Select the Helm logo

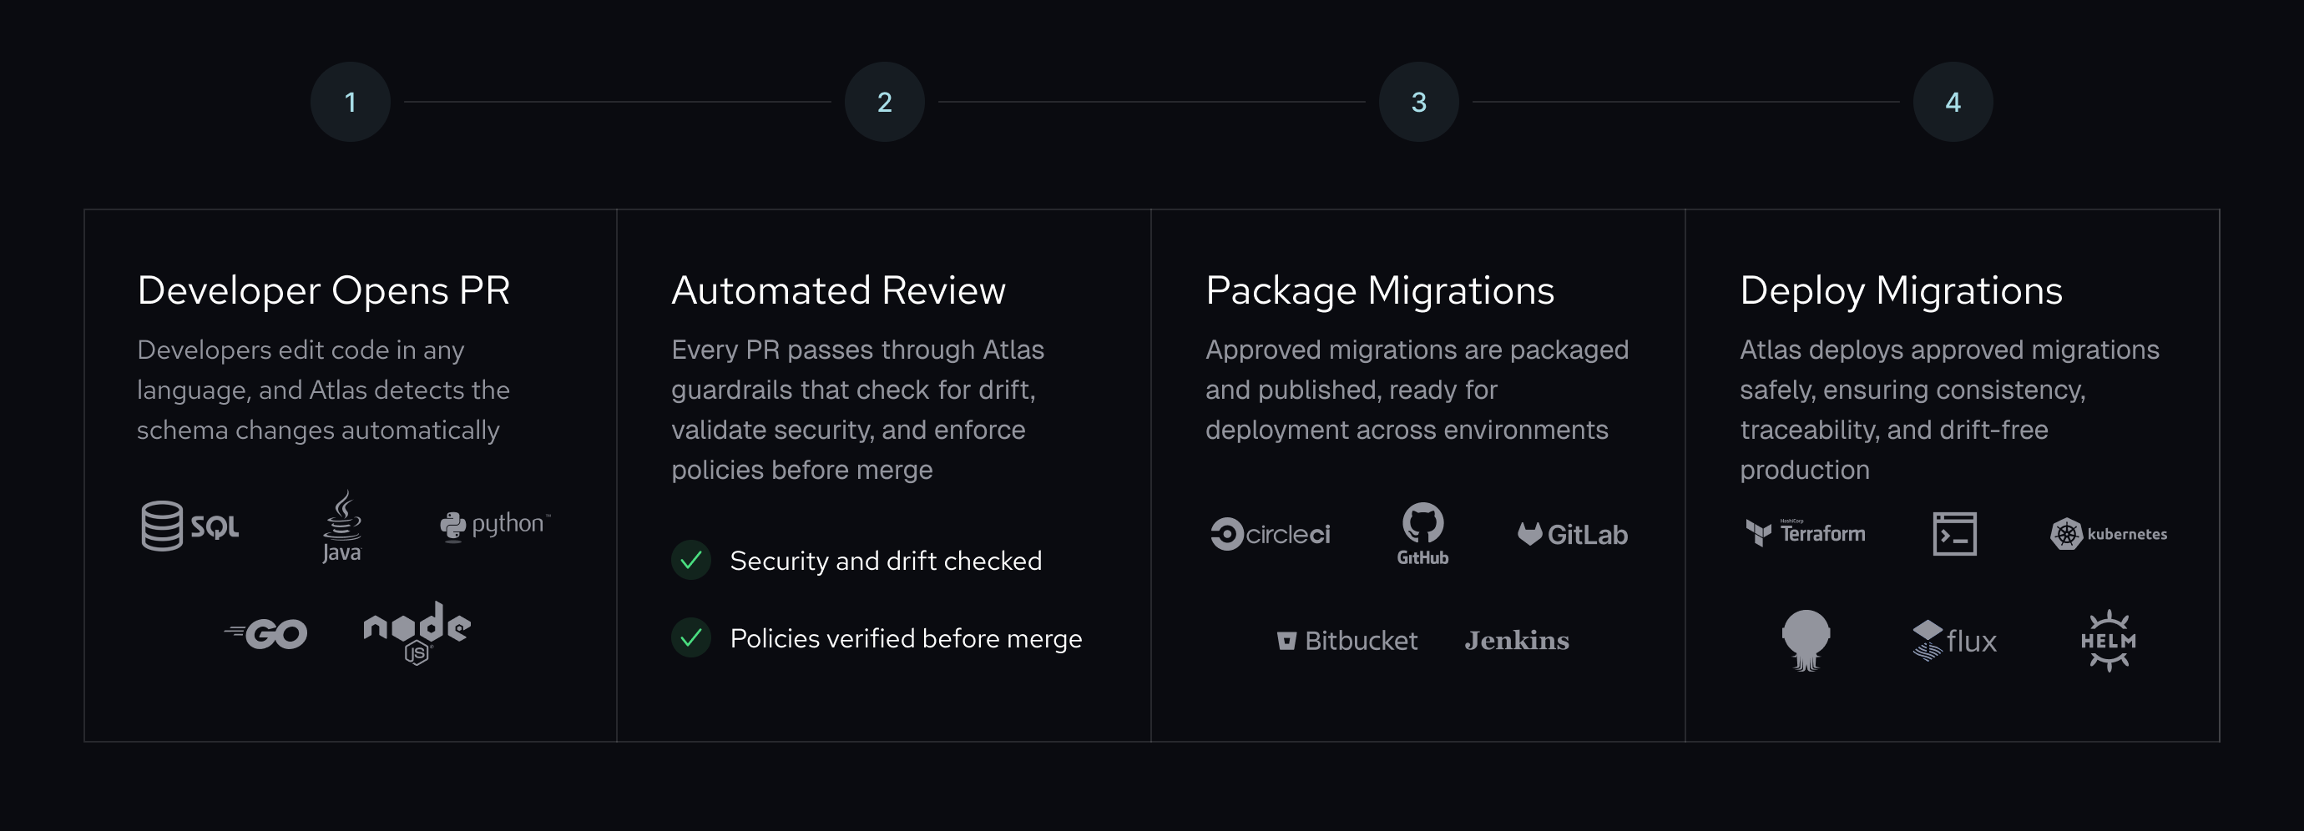pos(2108,641)
